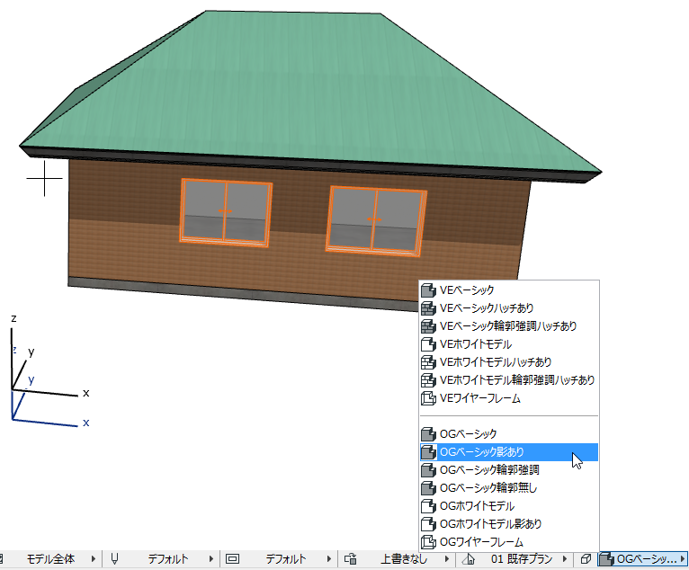This screenshot has height=570, width=689.
Task: Expand 上書きなし graphic override arrow
Action: pyautogui.click(x=446, y=559)
